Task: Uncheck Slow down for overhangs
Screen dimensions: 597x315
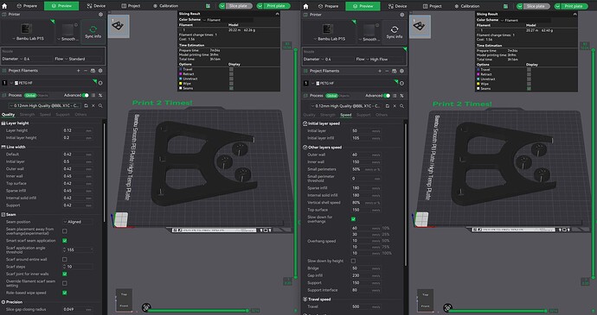Action: pyautogui.click(x=353, y=219)
